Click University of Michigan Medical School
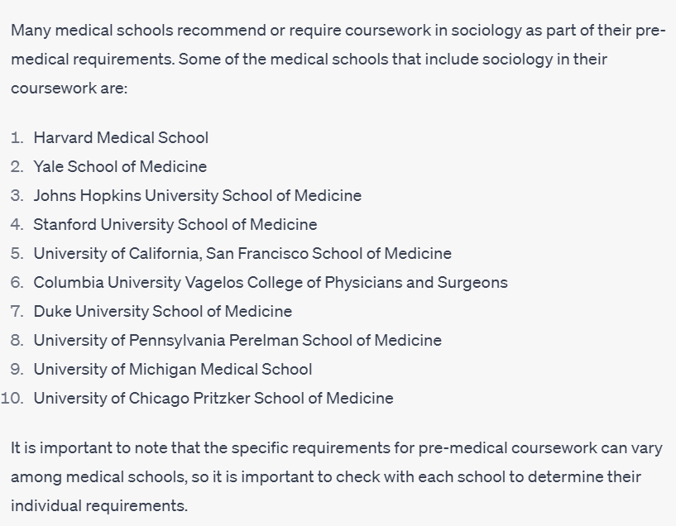Screen dimensions: 676x526 tap(172, 369)
